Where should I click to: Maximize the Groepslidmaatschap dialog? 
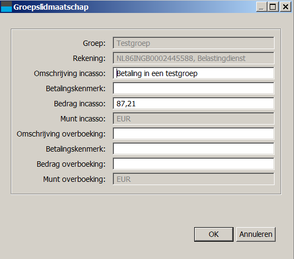coord(273,7)
